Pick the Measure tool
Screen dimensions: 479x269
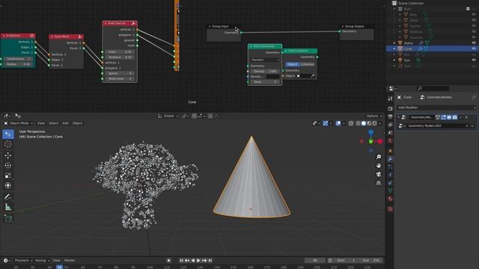point(8,207)
